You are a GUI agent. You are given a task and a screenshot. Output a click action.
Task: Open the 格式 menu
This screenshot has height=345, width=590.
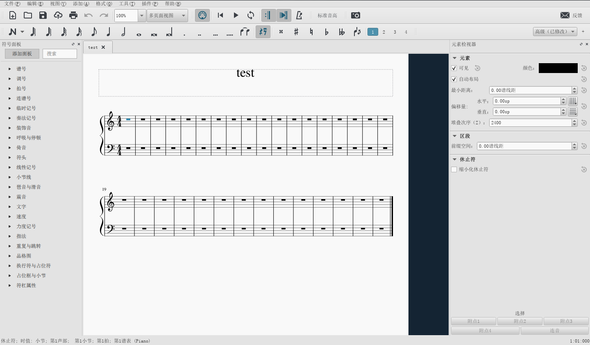pyautogui.click(x=104, y=4)
